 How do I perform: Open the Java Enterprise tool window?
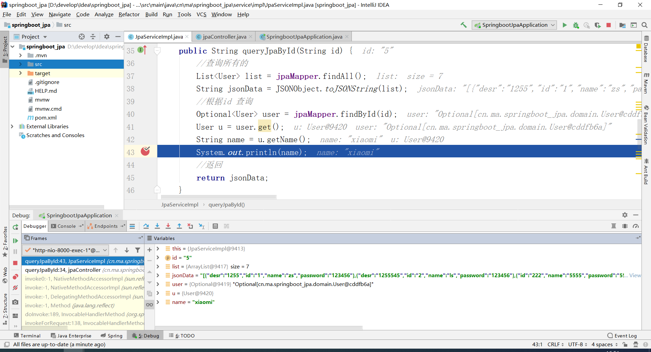71,335
